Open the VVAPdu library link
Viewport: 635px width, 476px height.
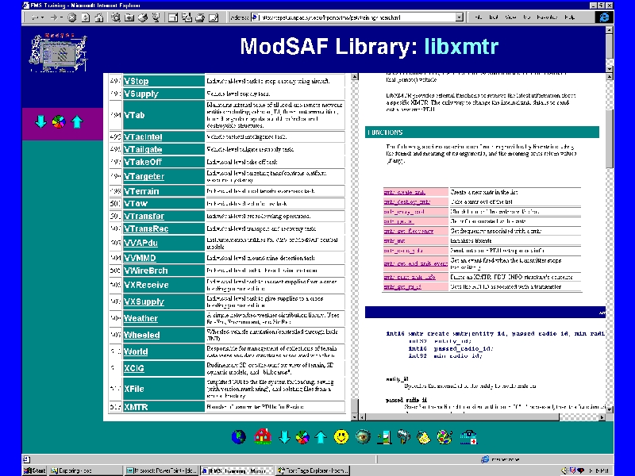(140, 243)
